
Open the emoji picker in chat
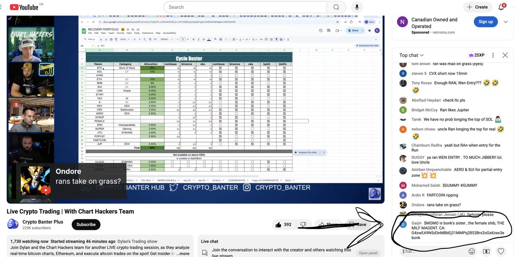click(x=472, y=251)
